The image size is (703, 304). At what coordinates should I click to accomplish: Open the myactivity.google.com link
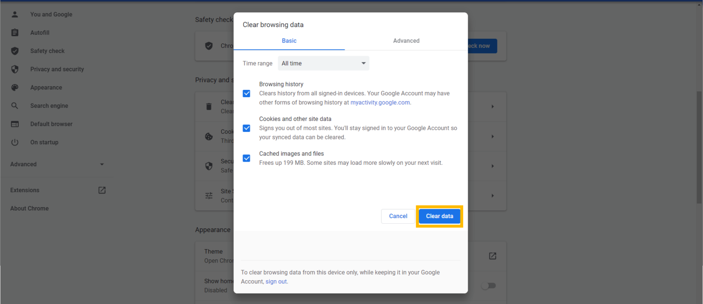pyautogui.click(x=380, y=102)
